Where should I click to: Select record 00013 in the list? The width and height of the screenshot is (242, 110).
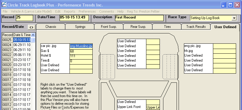click(16, 99)
